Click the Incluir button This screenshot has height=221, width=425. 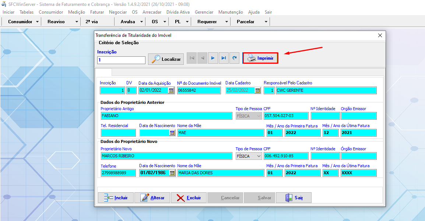pos(116,198)
